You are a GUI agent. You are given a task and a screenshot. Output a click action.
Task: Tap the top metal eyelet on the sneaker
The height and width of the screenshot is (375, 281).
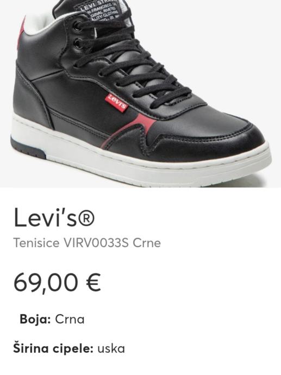(78, 25)
